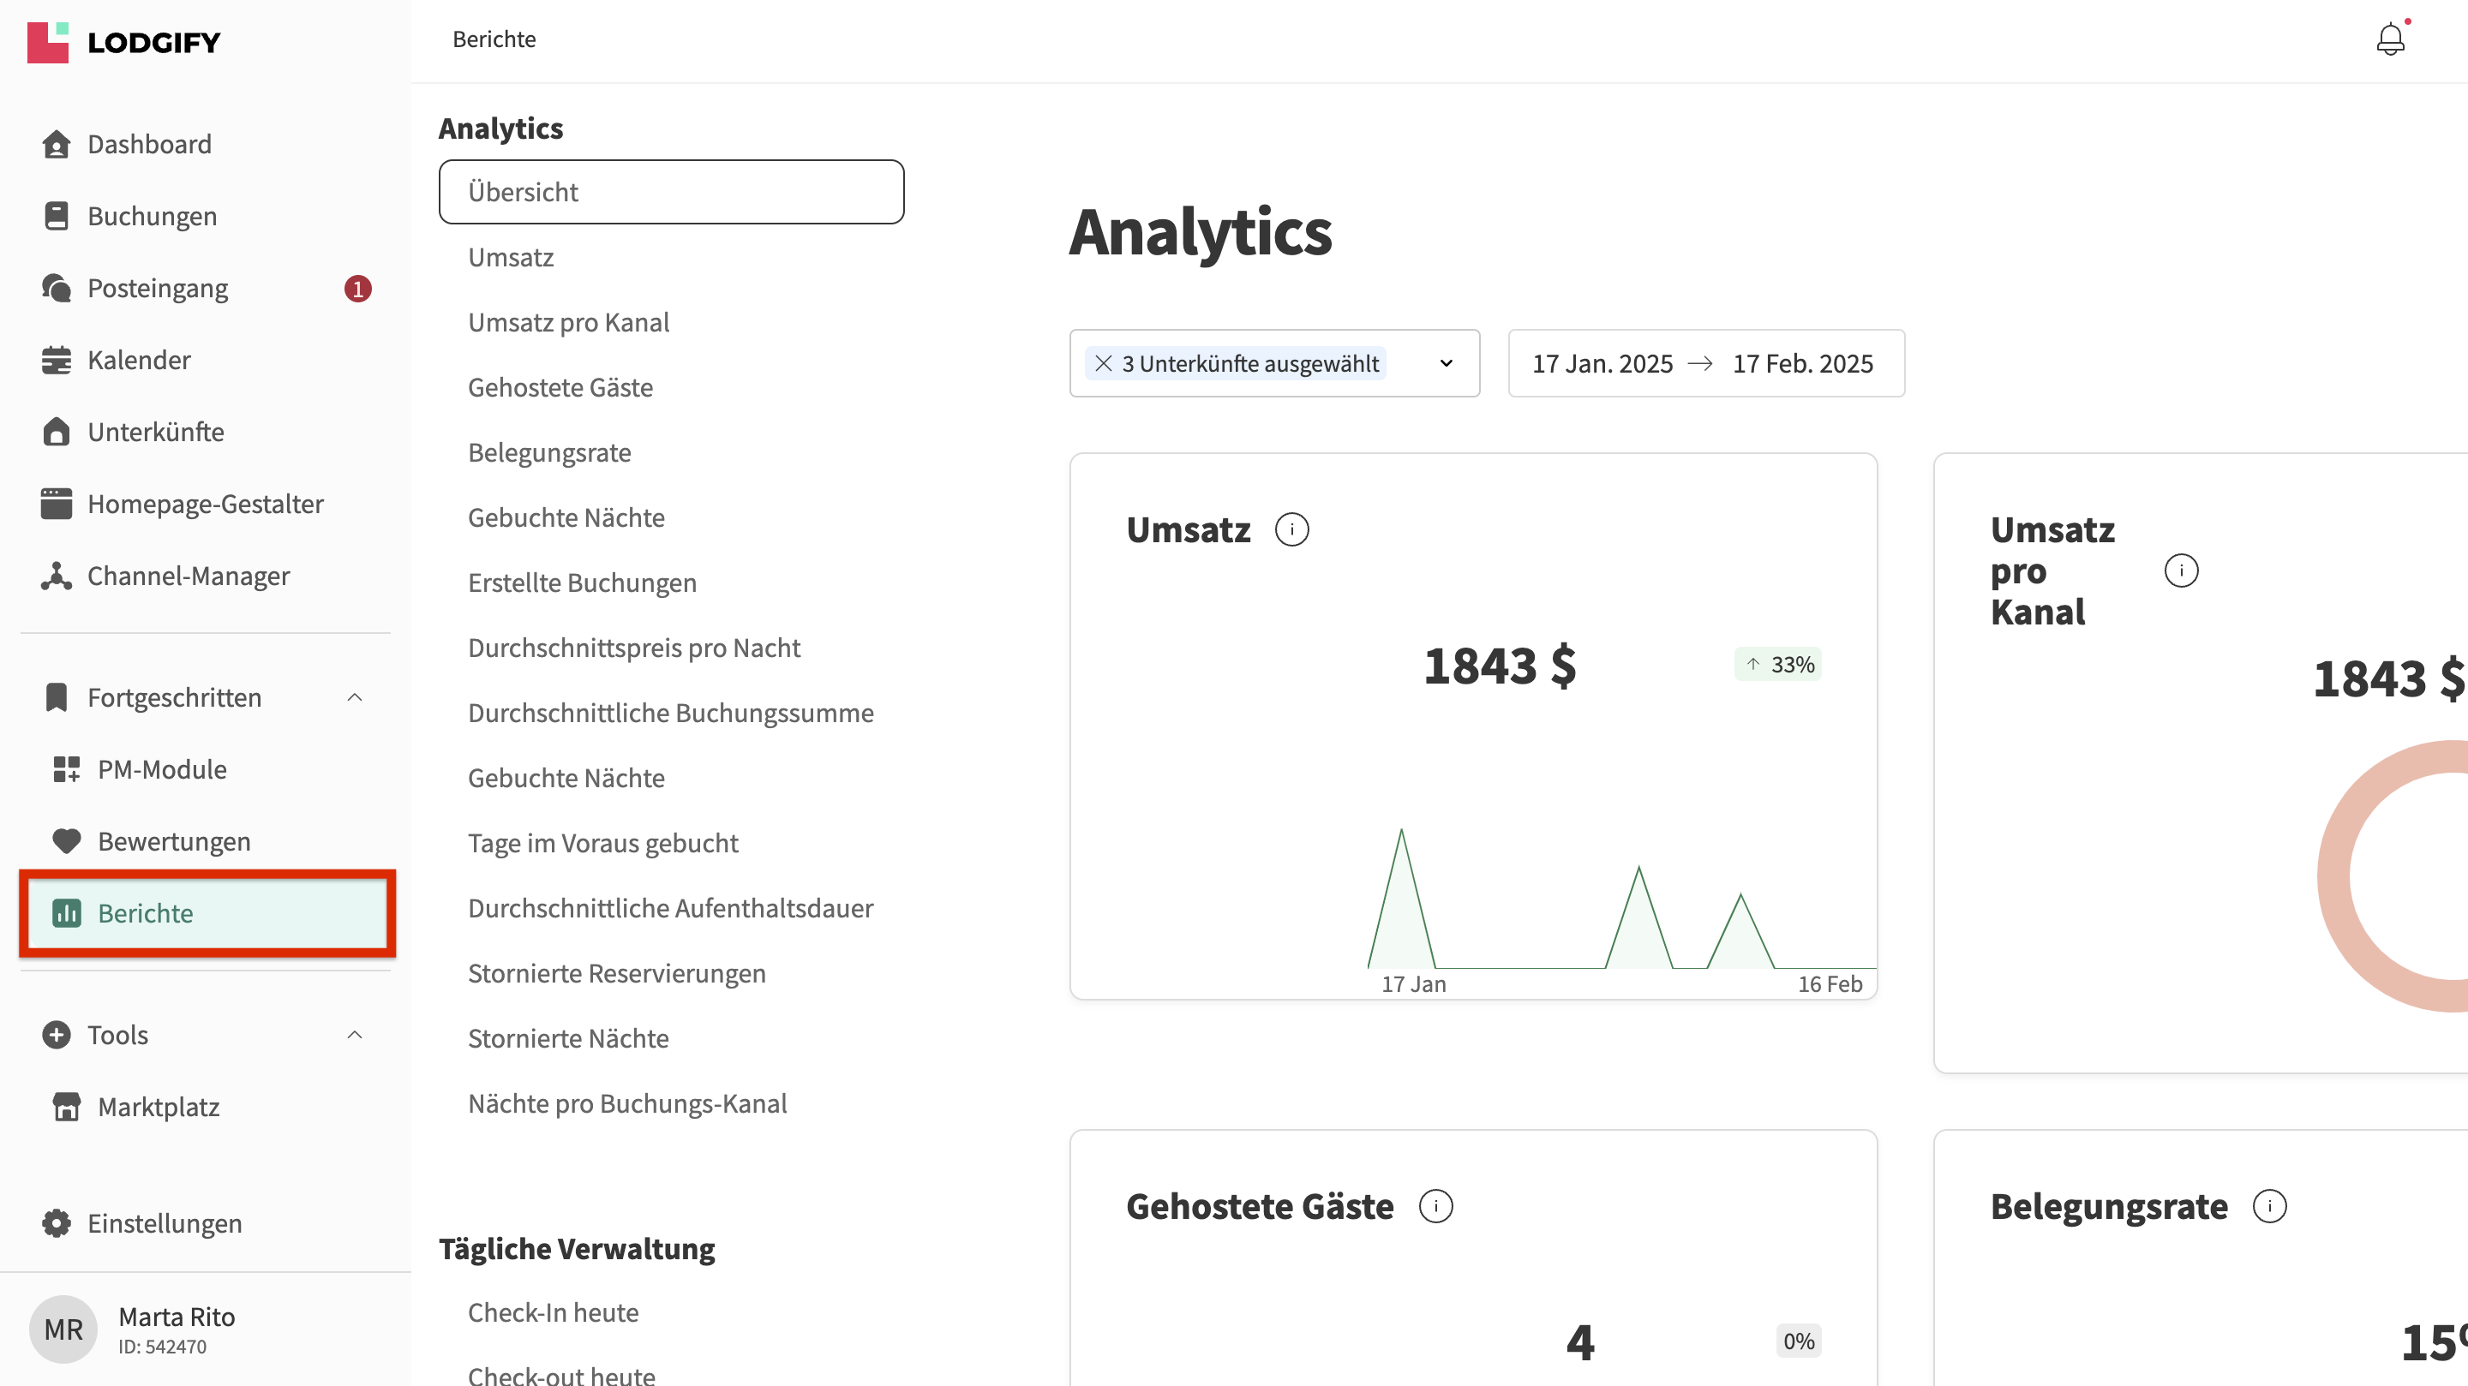
Task: Click the Einstellungen gear icon
Action: tap(57, 1223)
